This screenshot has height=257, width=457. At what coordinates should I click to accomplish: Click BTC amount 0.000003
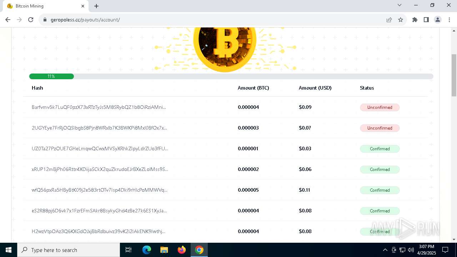[x=248, y=128]
